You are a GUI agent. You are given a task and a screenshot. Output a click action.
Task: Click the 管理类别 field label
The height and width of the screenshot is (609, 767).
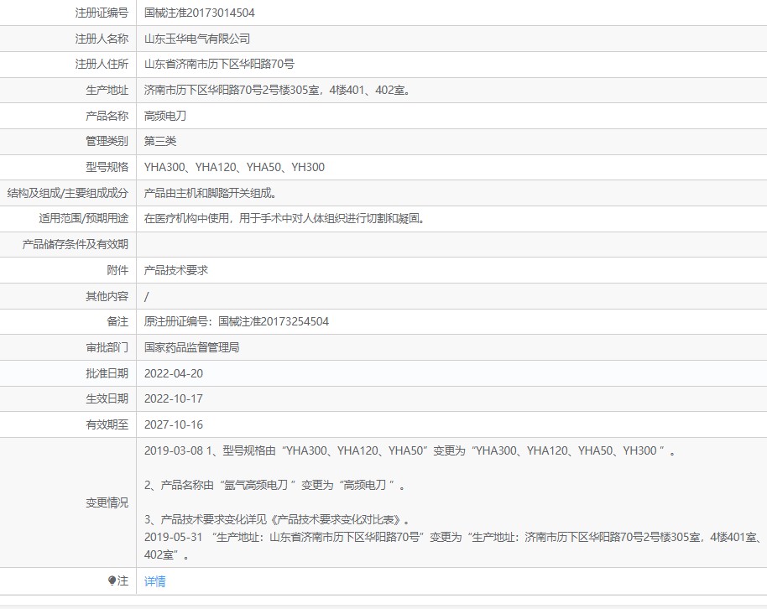click(x=107, y=142)
